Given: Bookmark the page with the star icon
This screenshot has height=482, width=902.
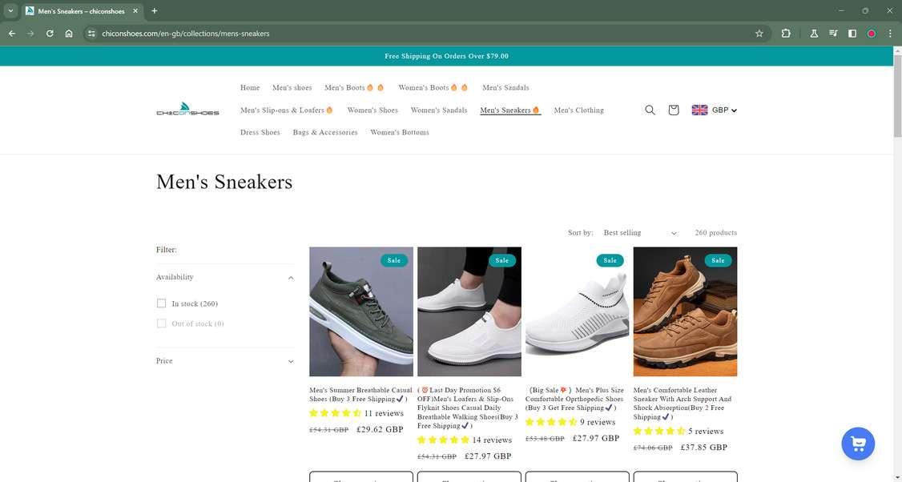Looking at the screenshot, I should click(758, 34).
